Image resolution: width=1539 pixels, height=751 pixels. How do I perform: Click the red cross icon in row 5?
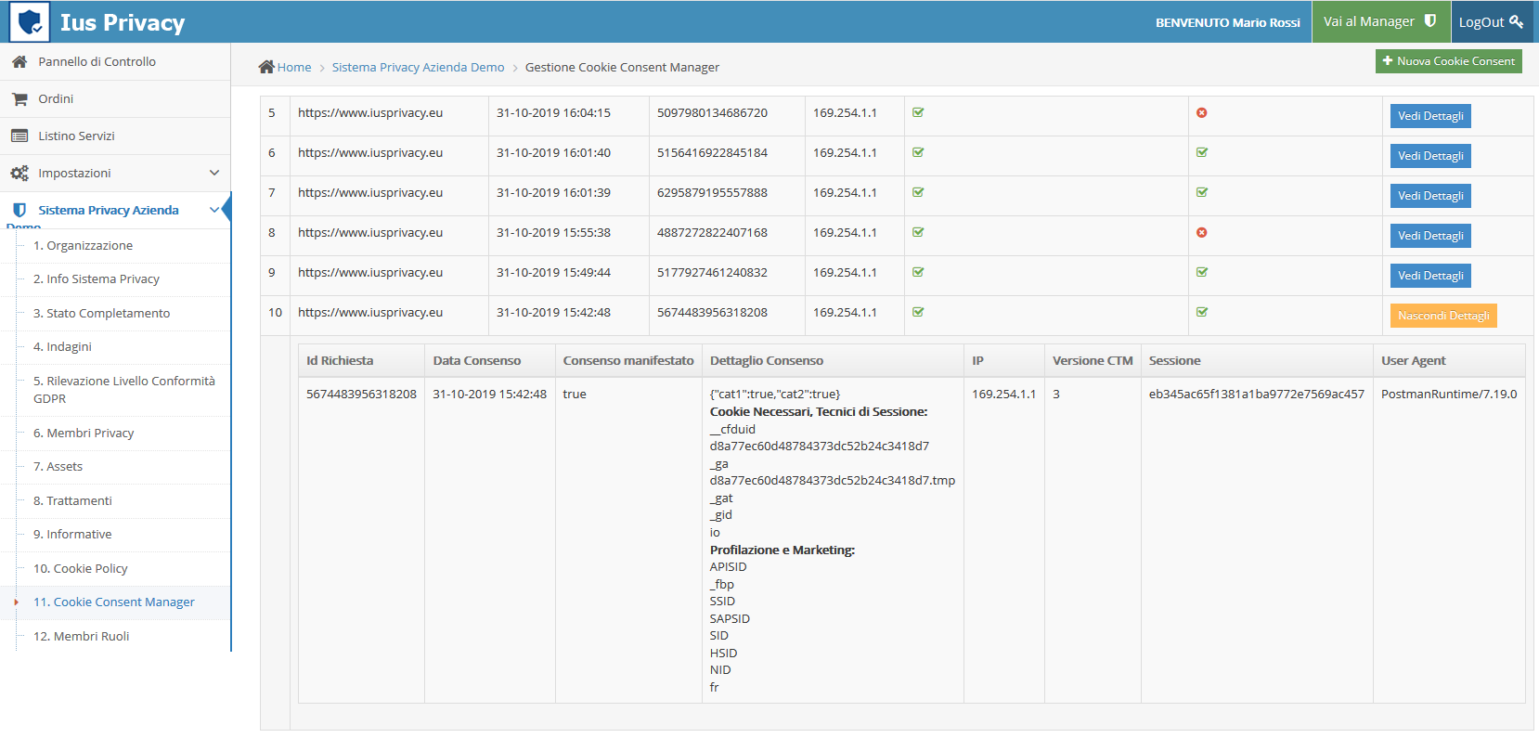pos(1202,112)
